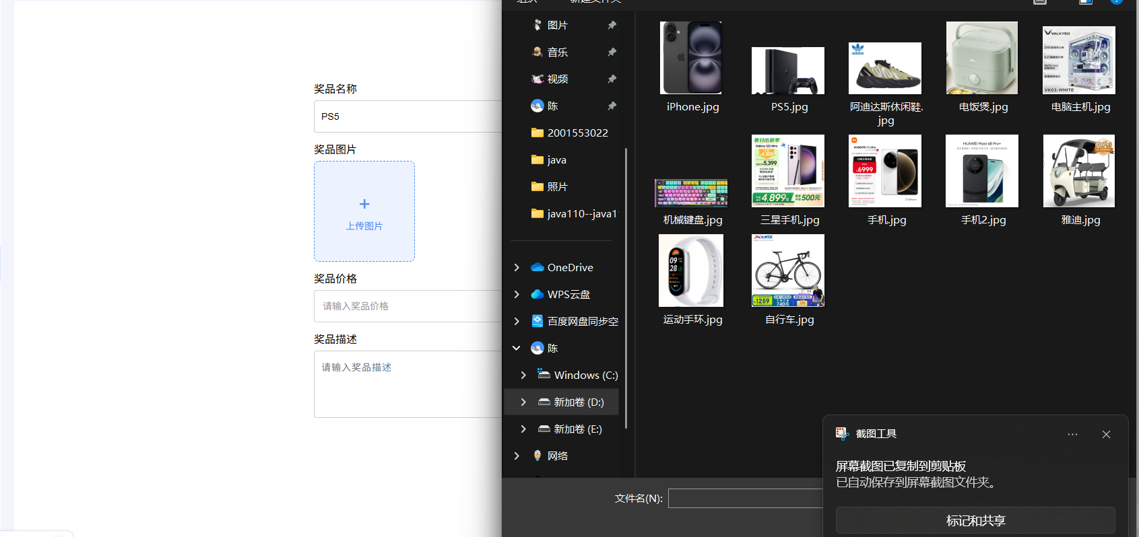Select the iPhone.jpg thumbnail
The height and width of the screenshot is (537, 1139).
pos(692,58)
